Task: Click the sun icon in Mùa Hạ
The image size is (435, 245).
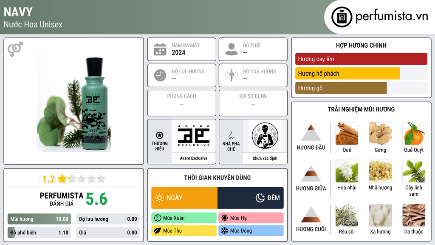Action: pos(225,218)
